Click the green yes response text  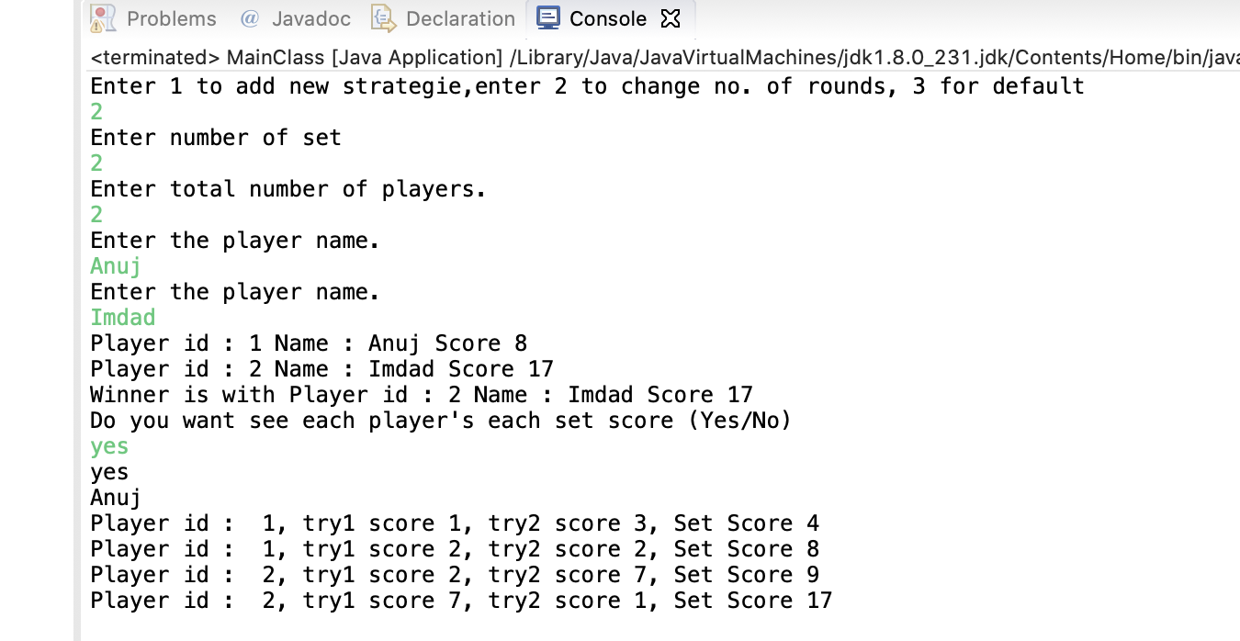[108, 445]
